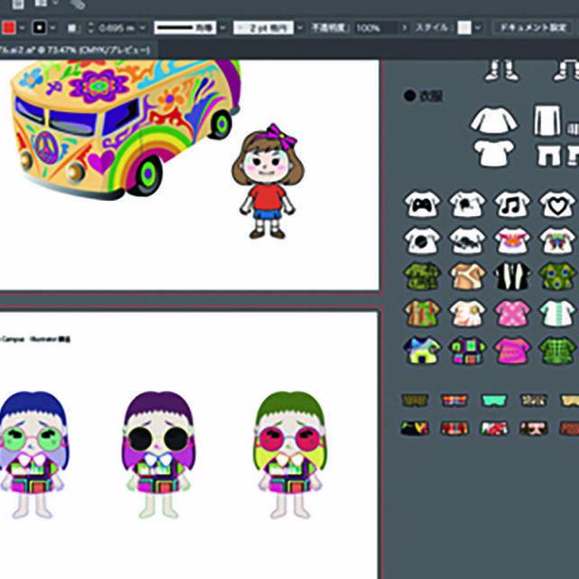The height and width of the screenshot is (579, 579).
Task: Select the orange and green striped shirt
Action: click(422, 313)
